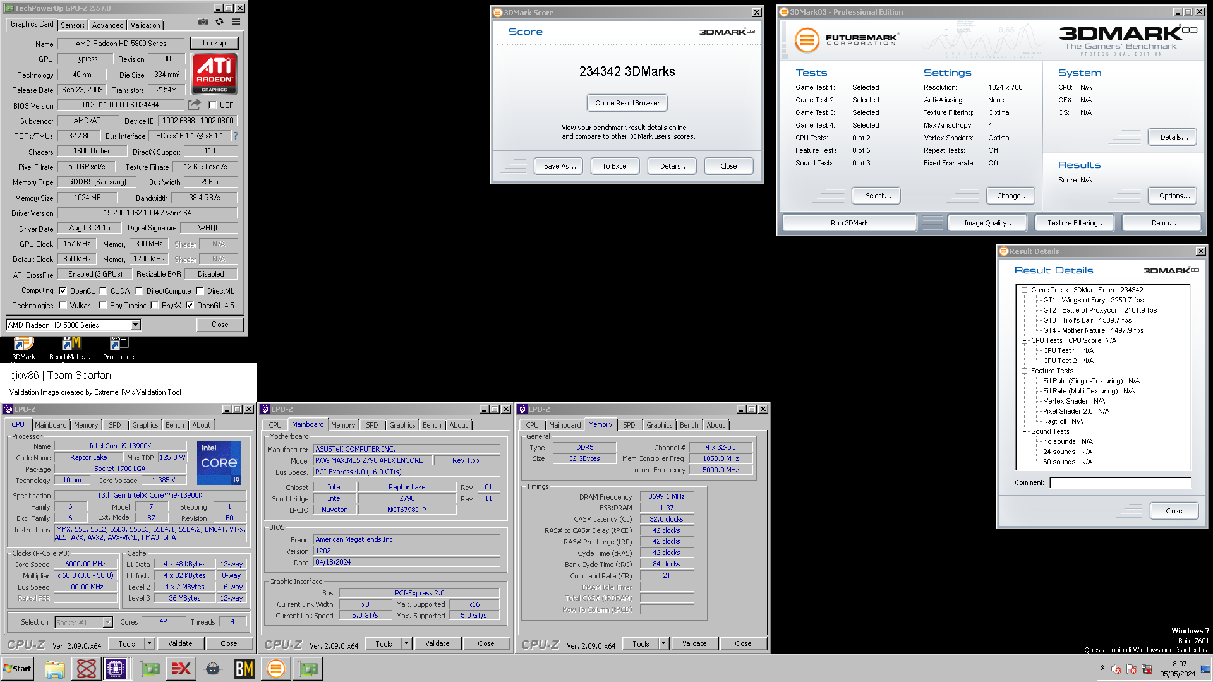
Task: Click the Show Desktop icon at taskbar end
Action: tap(1205, 669)
